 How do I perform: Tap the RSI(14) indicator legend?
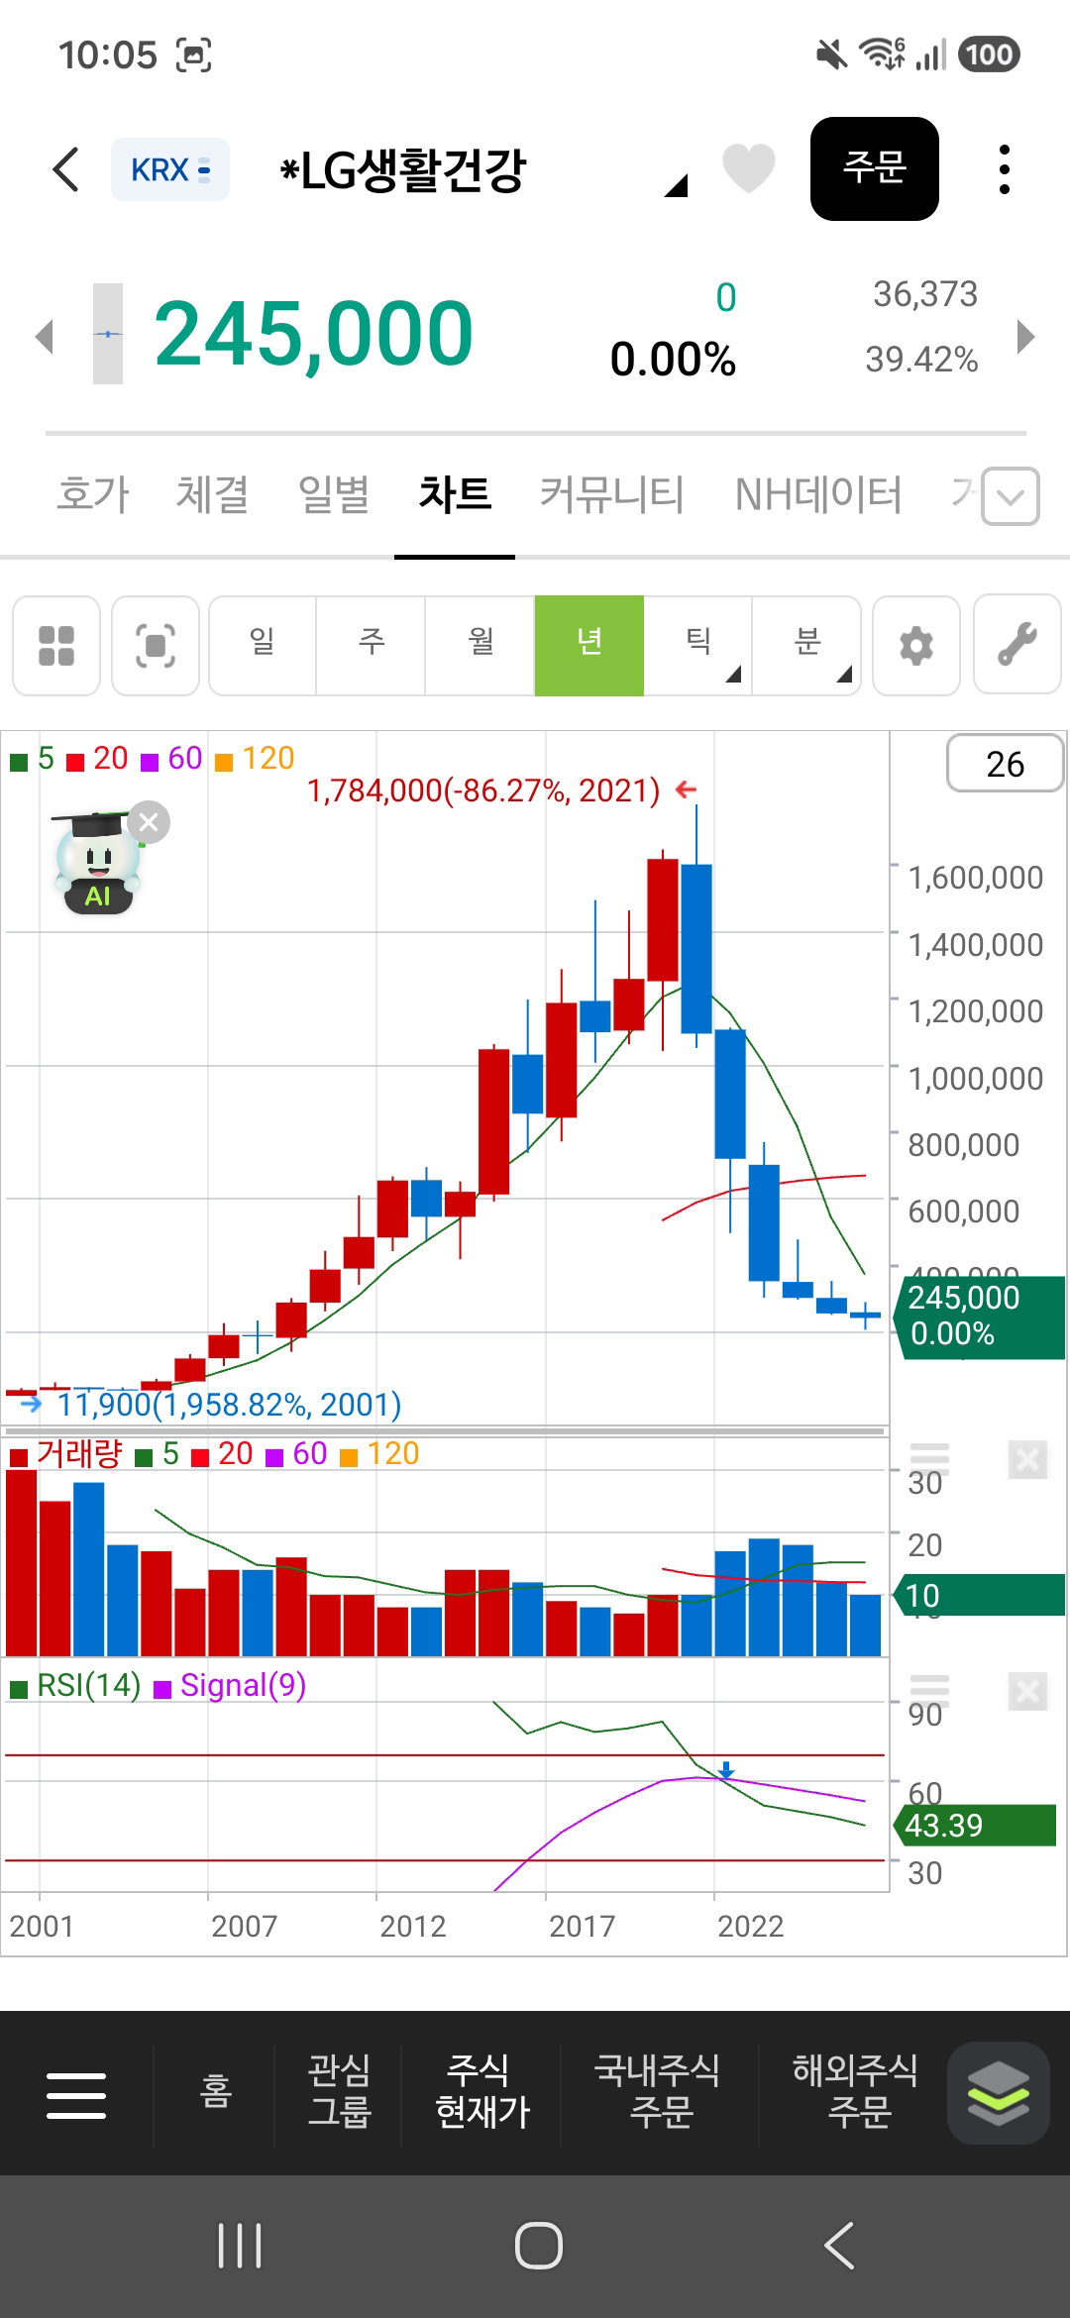(x=76, y=1686)
